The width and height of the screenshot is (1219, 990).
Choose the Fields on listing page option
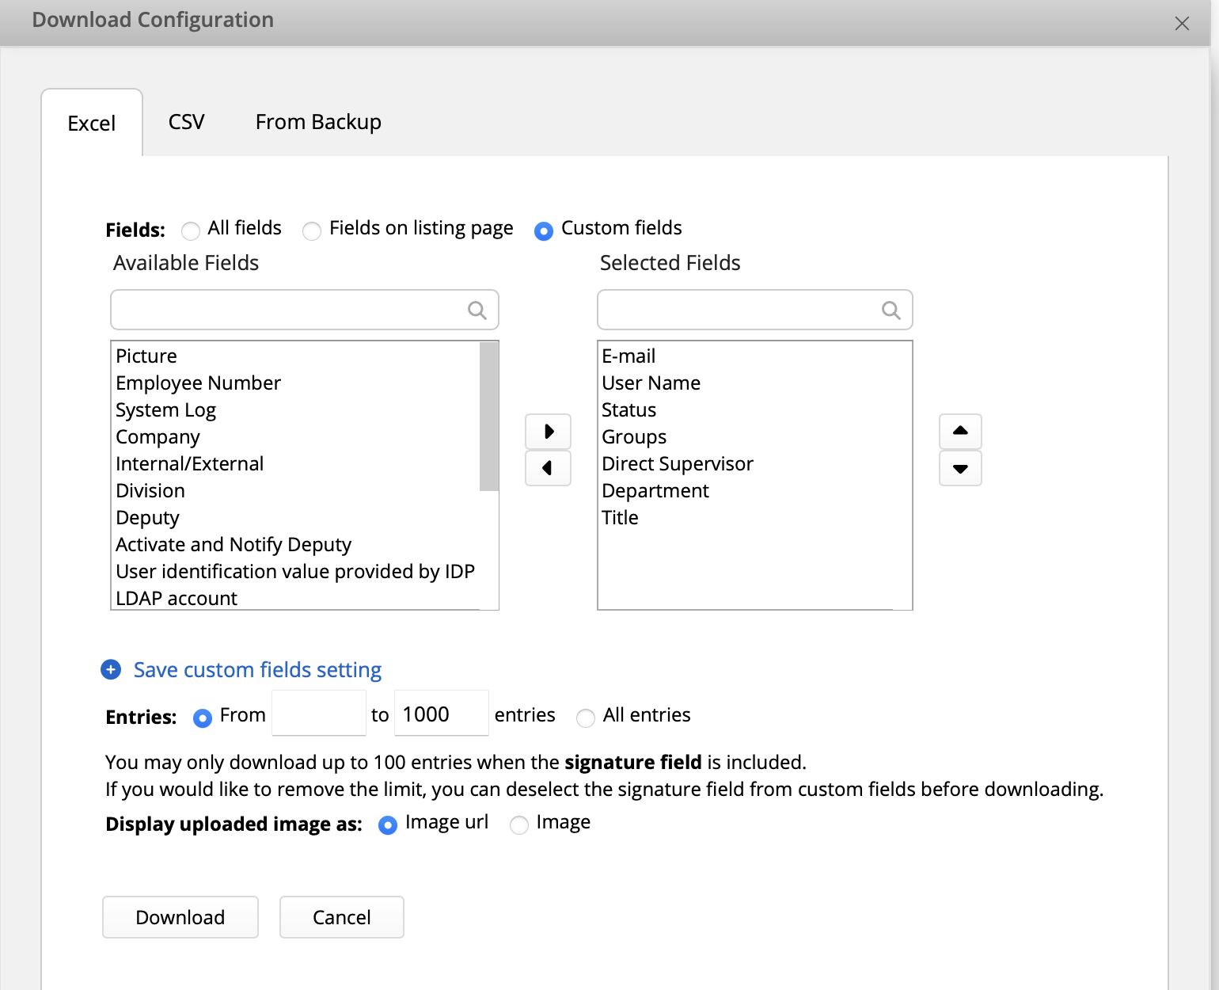(312, 231)
